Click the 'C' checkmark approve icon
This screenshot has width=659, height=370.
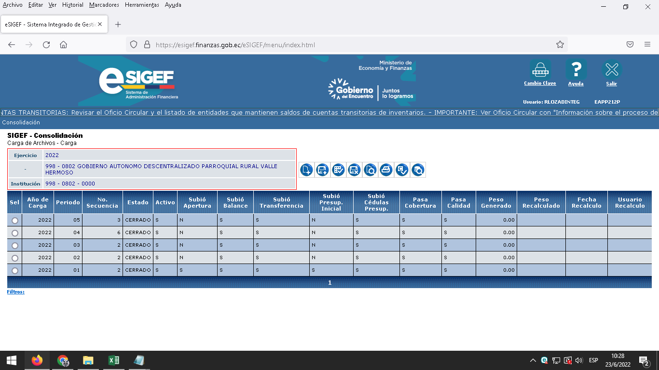[x=402, y=170]
